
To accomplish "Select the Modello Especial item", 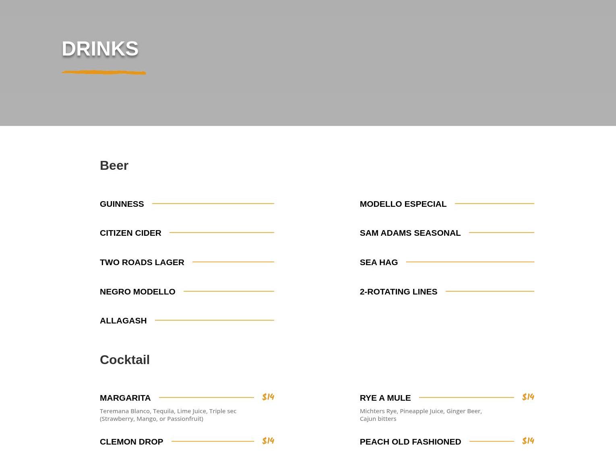I will tap(403, 204).
